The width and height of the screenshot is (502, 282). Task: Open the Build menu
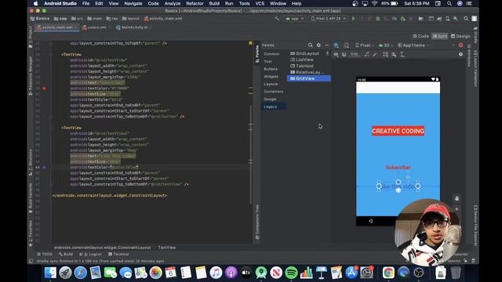[x=214, y=3]
